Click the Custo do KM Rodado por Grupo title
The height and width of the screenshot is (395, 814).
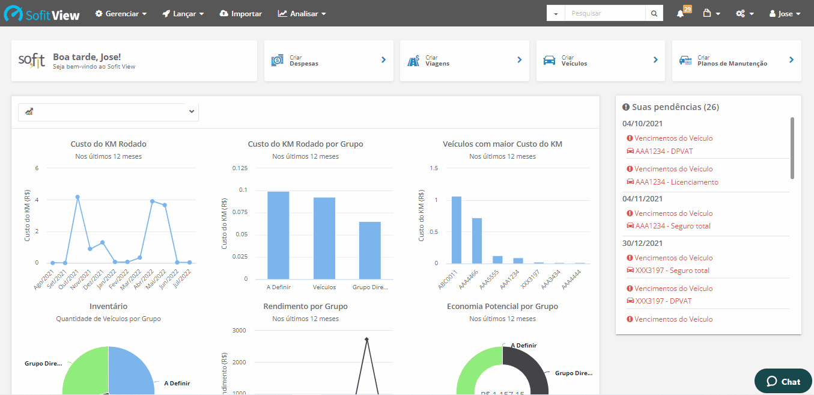point(306,144)
